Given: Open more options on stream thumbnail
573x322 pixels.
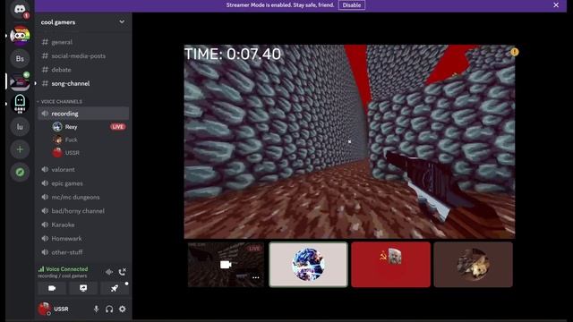Looking at the screenshot, I should (256, 278).
